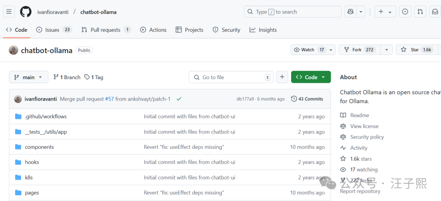Switch to the Insights tab

point(263,30)
